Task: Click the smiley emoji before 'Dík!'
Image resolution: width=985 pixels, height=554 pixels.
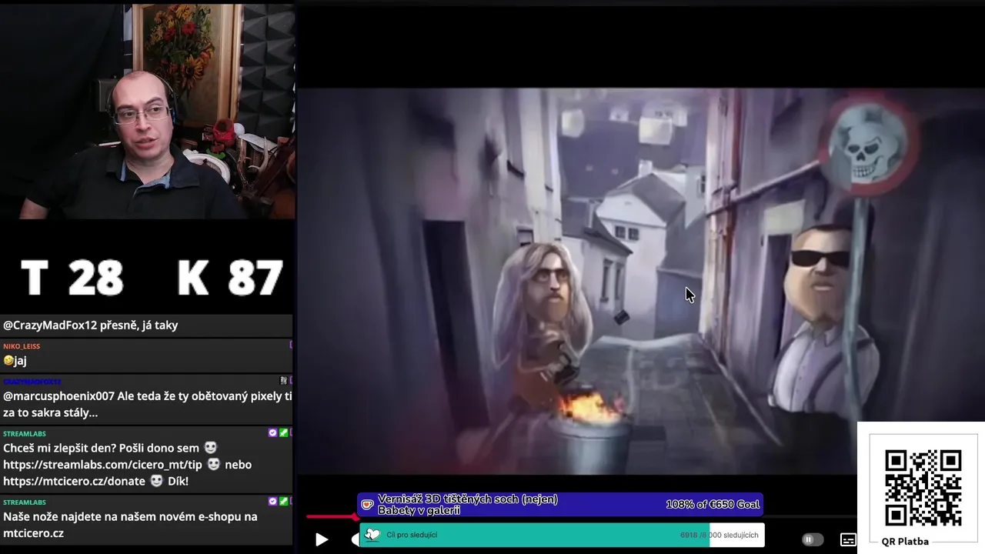Action: coord(156,481)
